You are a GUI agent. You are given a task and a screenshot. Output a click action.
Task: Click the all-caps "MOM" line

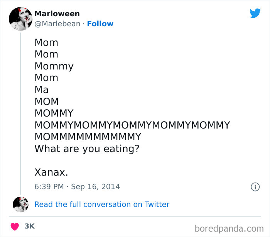(47, 102)
